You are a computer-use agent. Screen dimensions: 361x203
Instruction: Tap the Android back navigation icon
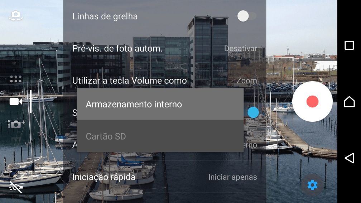[x=349, y=158]
